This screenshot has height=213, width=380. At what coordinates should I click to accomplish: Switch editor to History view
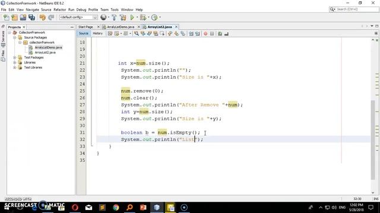(x=97, y=33)
